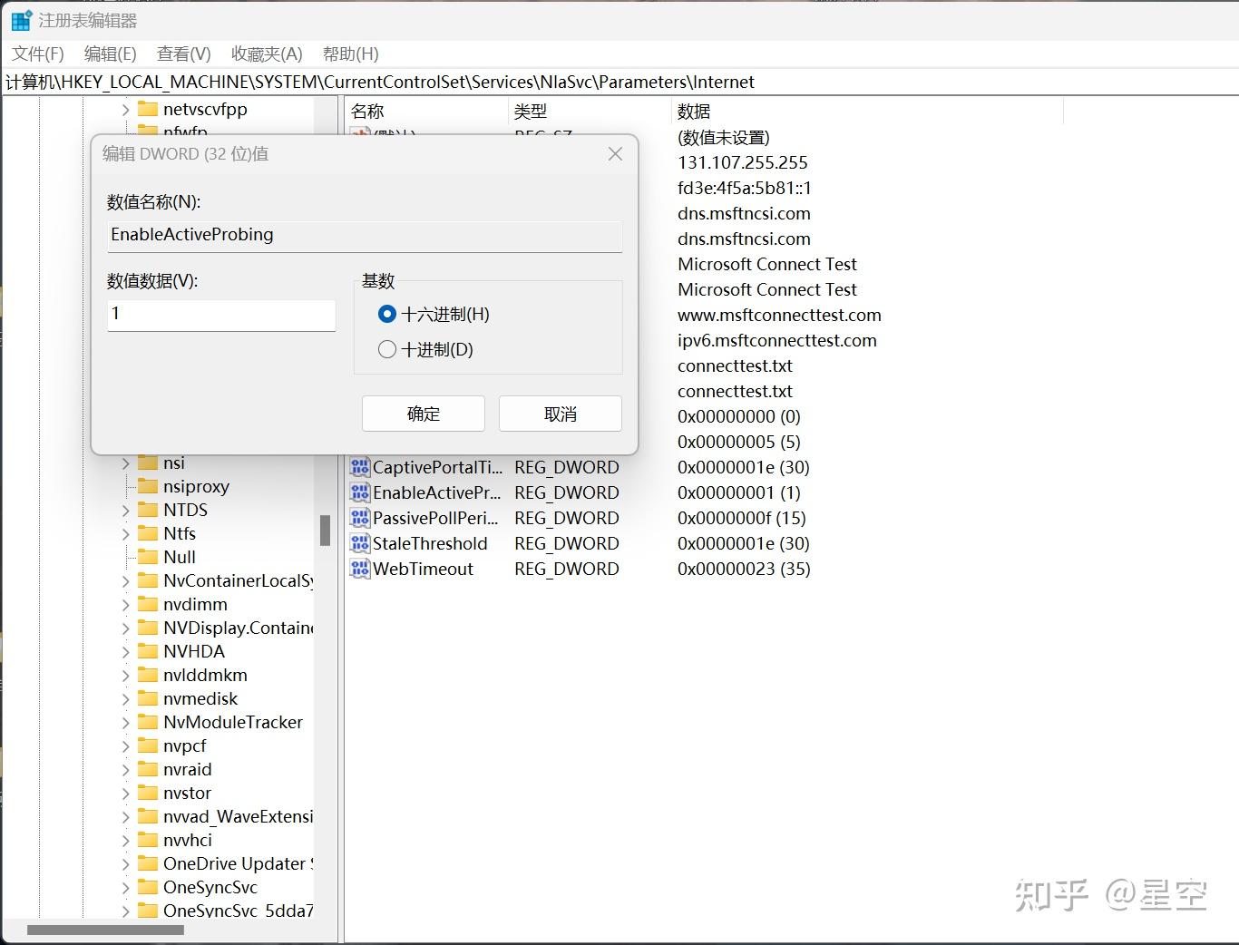
Task: Click the PassivePollPeri... DWORD value icon
Action: point(360,518)
